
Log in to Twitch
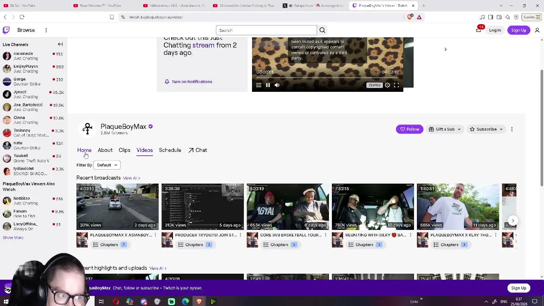click(x=495, y=30)
